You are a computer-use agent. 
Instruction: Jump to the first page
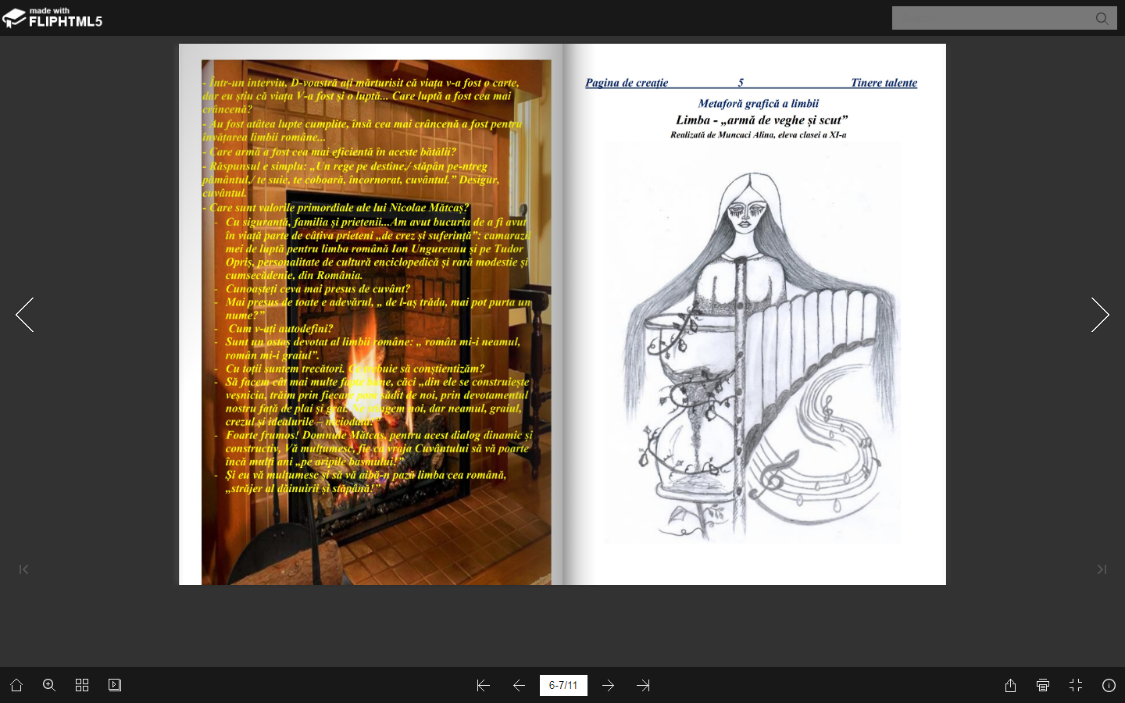[483, 685]
